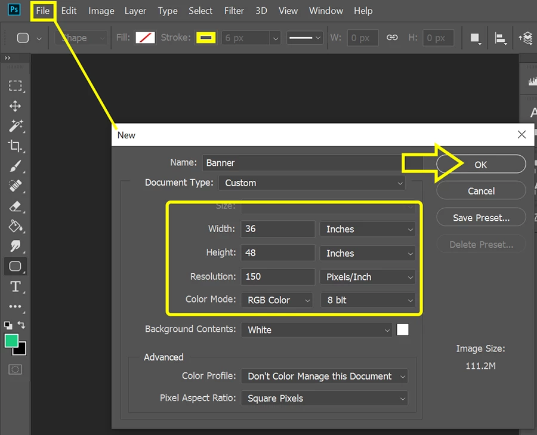Open the RGB Color mode dropdown
The height and width of the screenshot is (435, 537).
coord(277,300)
